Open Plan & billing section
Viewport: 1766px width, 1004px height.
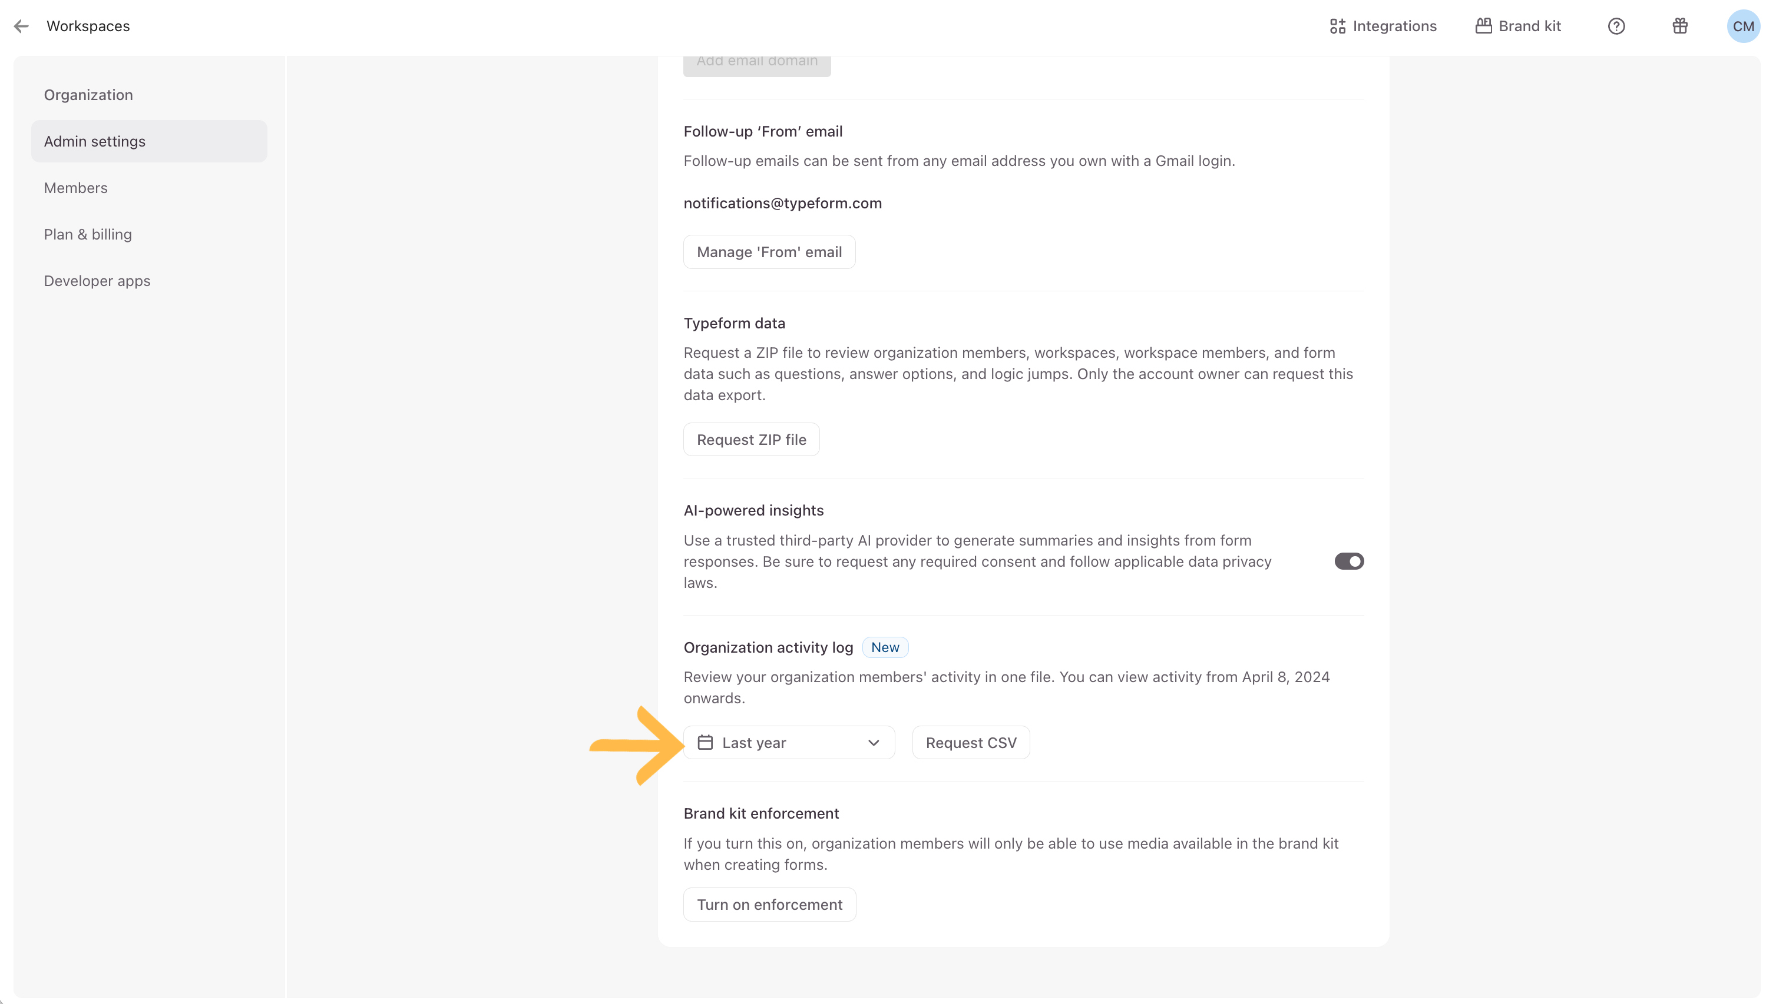pos(88,234)
